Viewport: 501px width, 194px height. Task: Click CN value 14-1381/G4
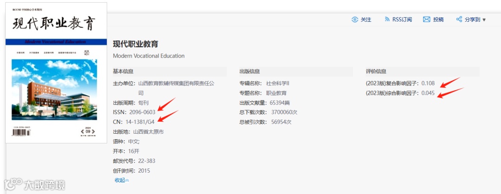click(x=140, y=122)
